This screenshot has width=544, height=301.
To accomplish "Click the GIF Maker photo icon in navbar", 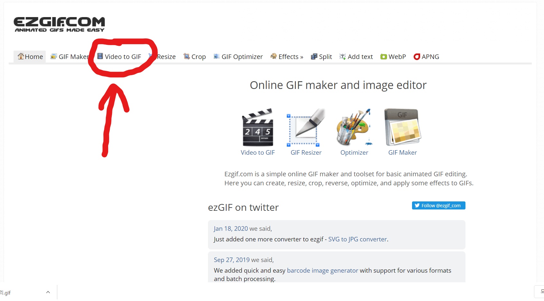I will point(54,56).
